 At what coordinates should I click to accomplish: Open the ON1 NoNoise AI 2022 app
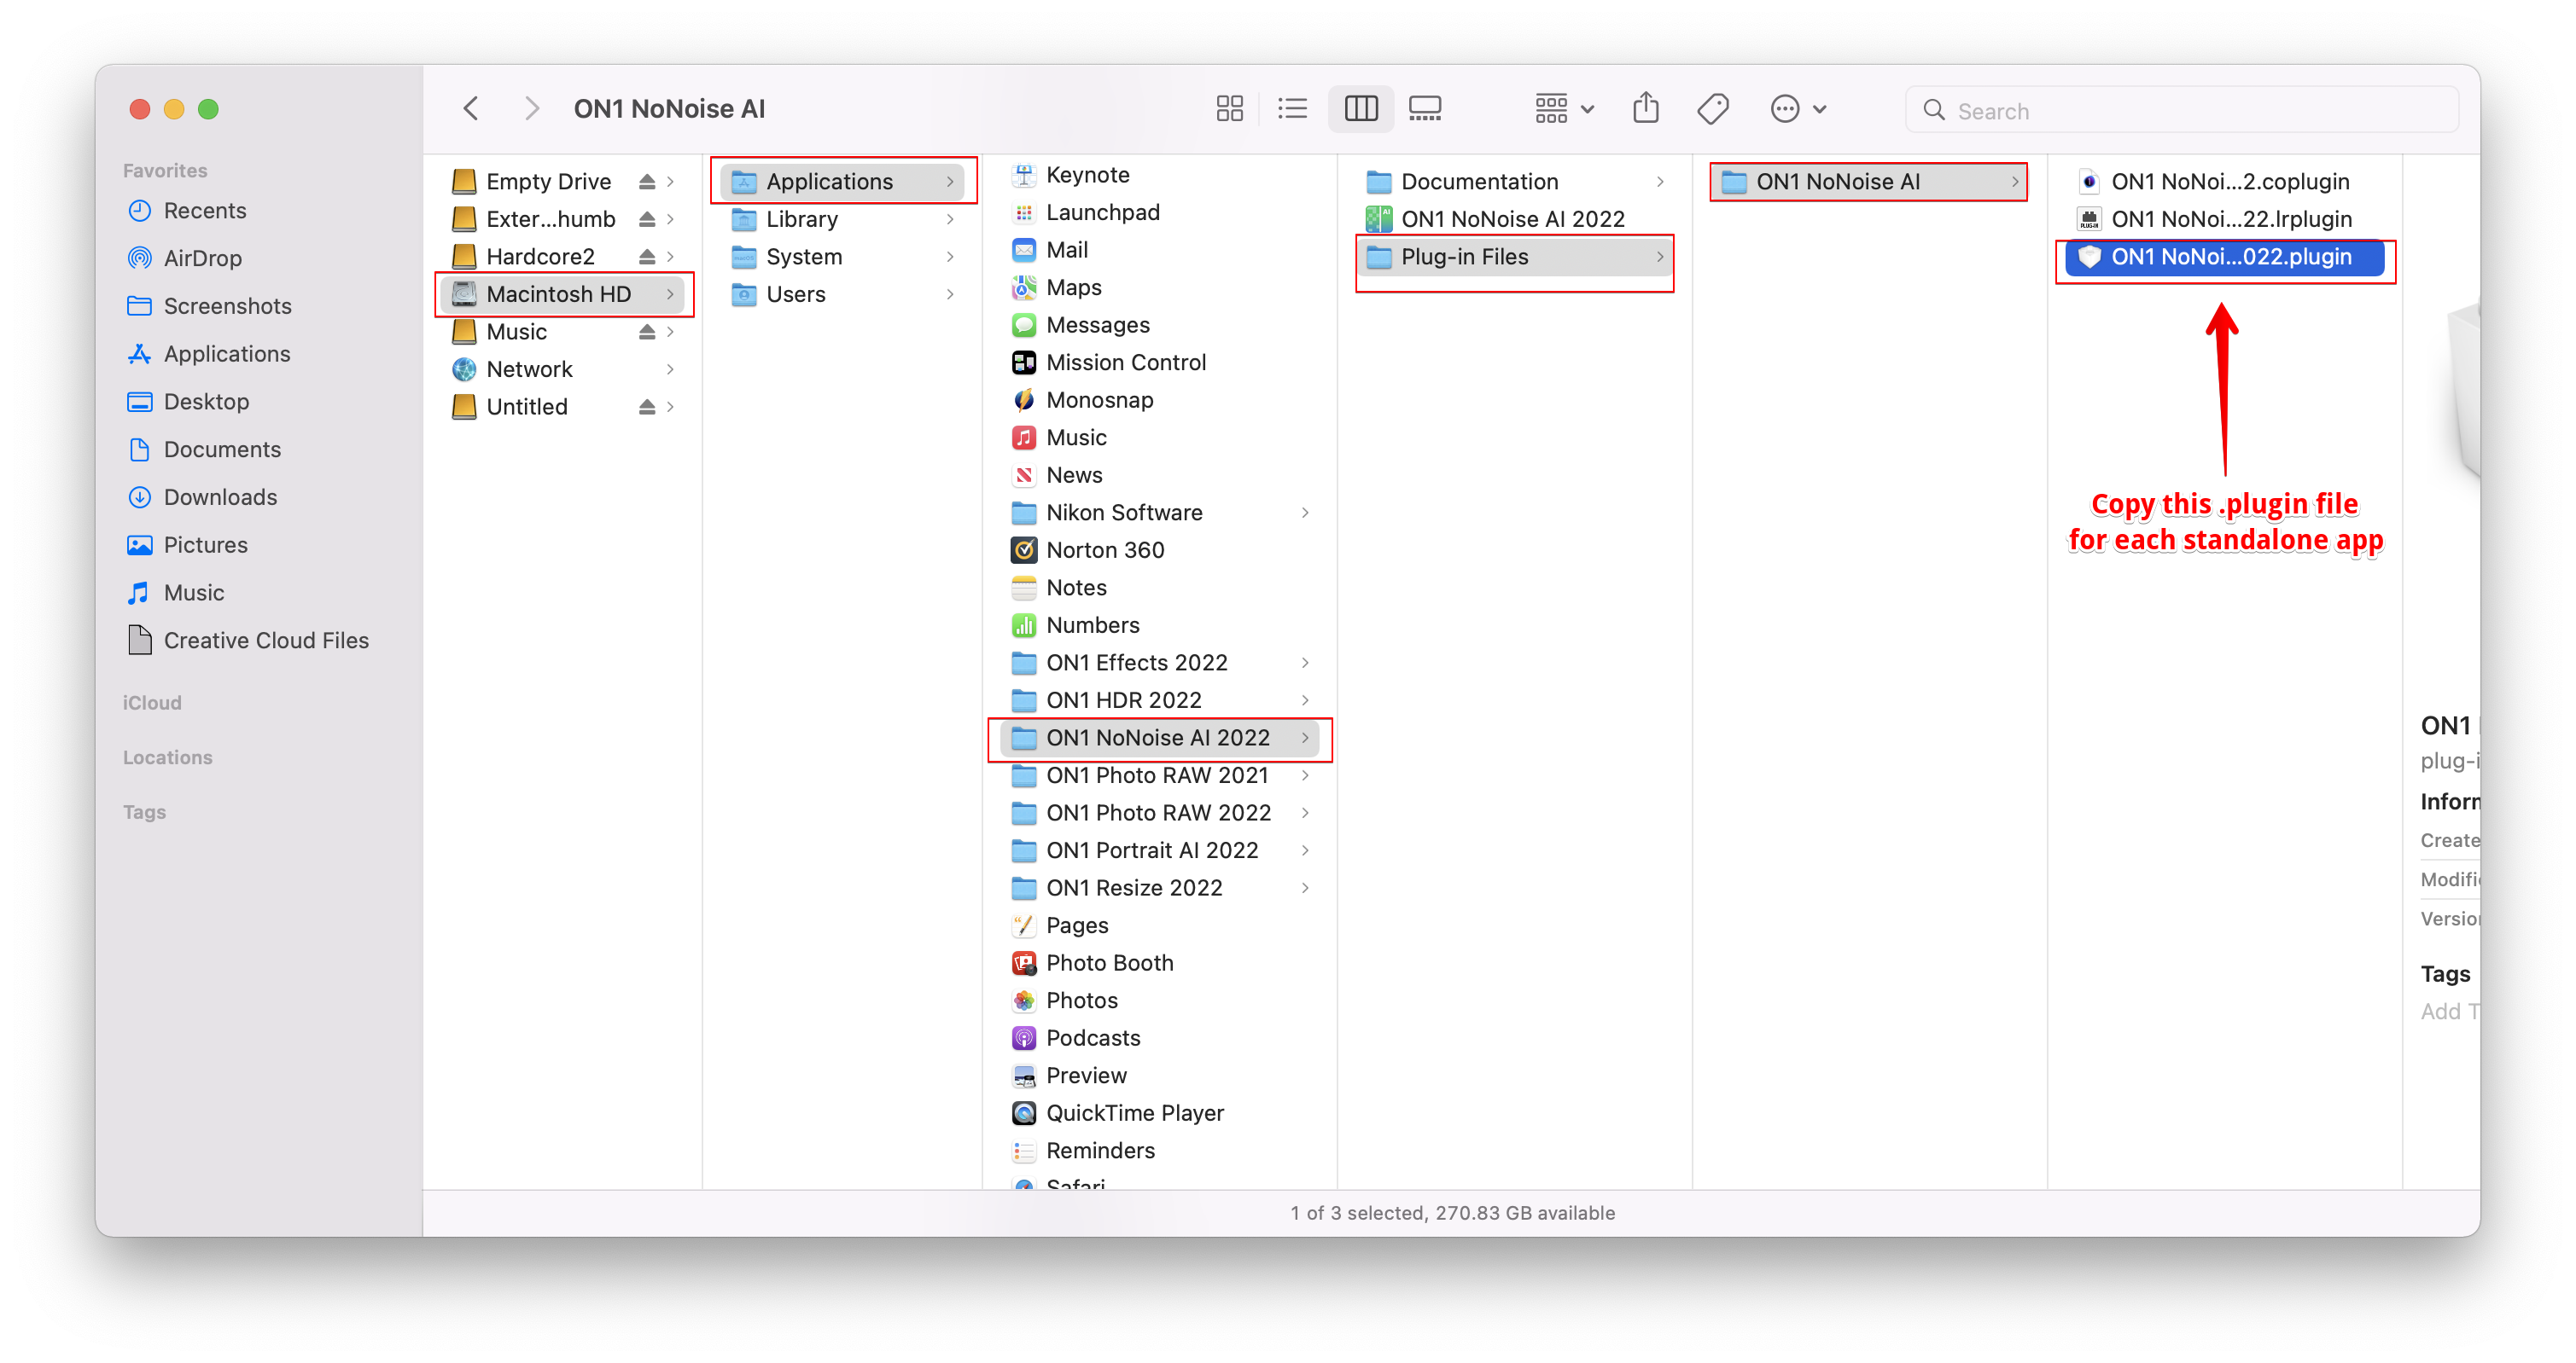tap(1511, 220)
